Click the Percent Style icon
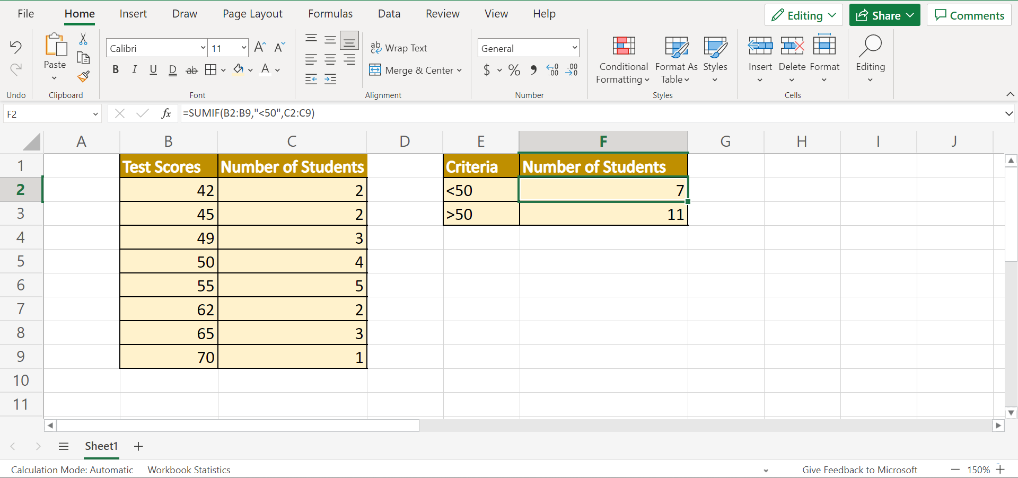Viewport: 1018px width, 478px height. coord(514,70)
